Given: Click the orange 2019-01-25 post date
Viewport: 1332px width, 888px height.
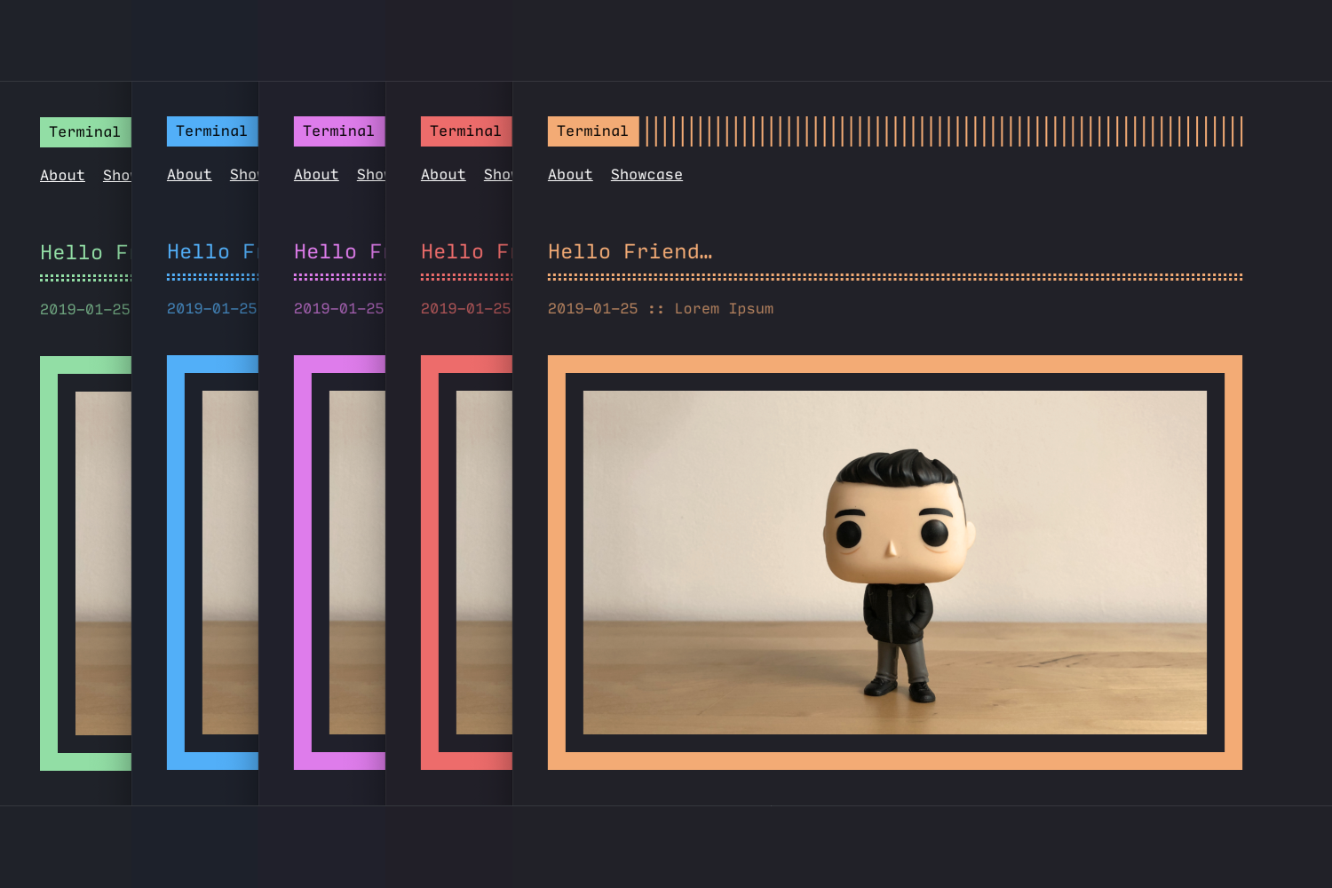Looking at the screenshot, I should coord(592,309).
